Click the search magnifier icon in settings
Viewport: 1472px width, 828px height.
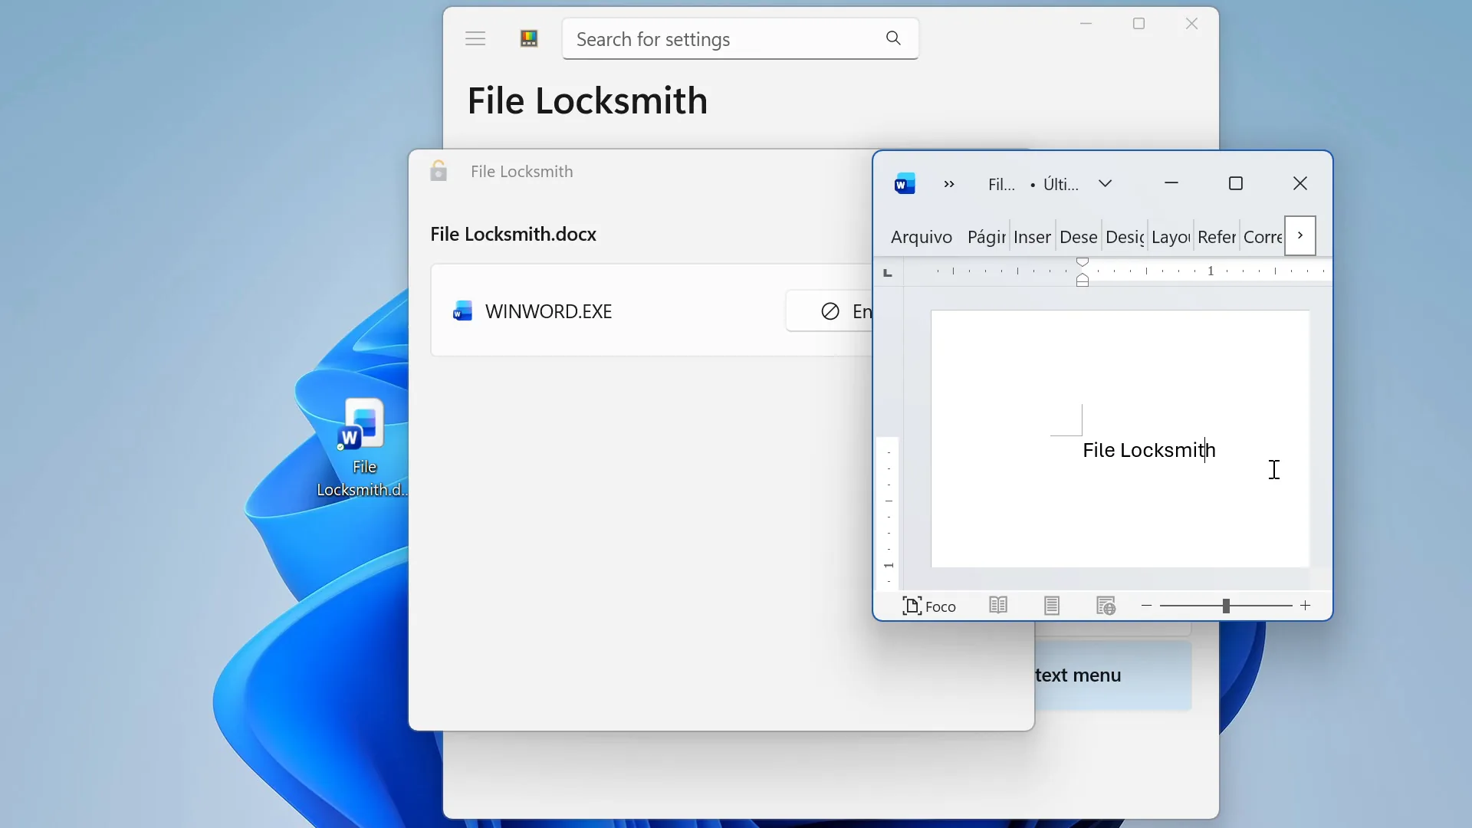pyautogui.click(x=893, y=38)
